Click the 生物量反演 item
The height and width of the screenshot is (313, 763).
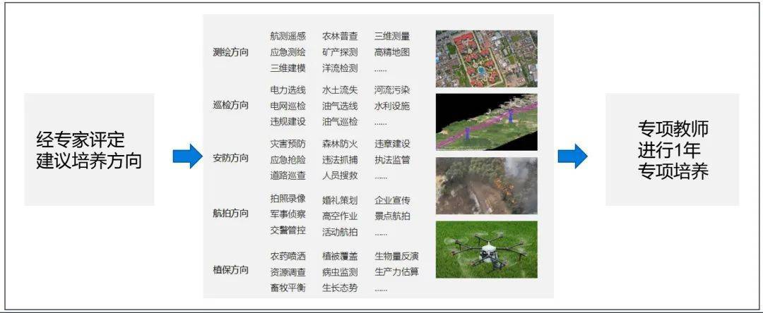(x=396, y=256)
